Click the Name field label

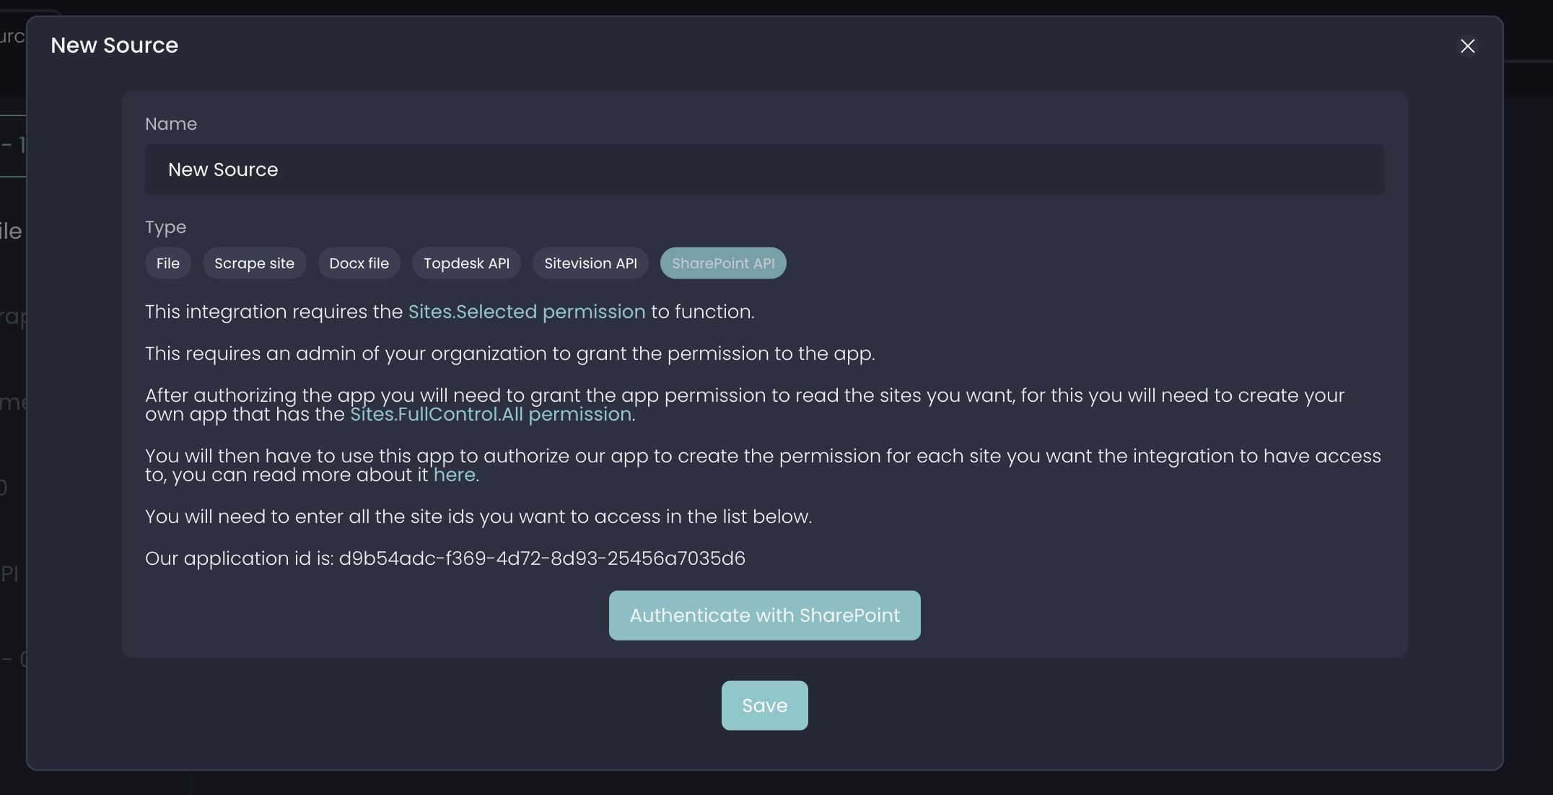(171, 124)
